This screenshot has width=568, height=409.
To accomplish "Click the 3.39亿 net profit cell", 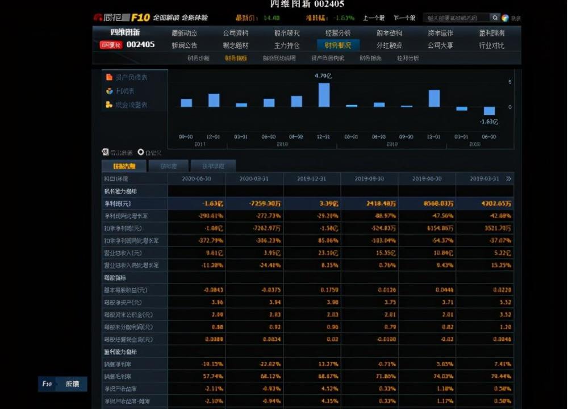I will [x=311, y=203].
